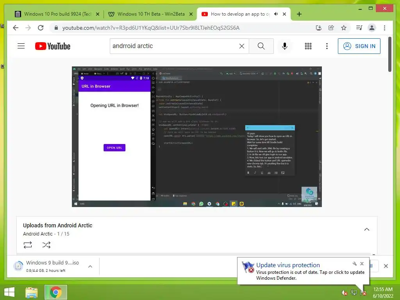Open the Windows Start button
This screenshot has width=400, height=300.
point(9,292)
